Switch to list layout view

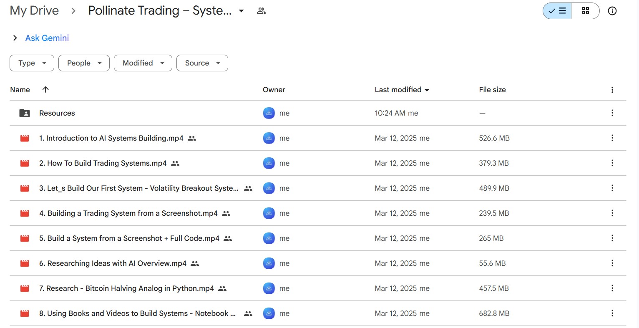coord(557,11)
